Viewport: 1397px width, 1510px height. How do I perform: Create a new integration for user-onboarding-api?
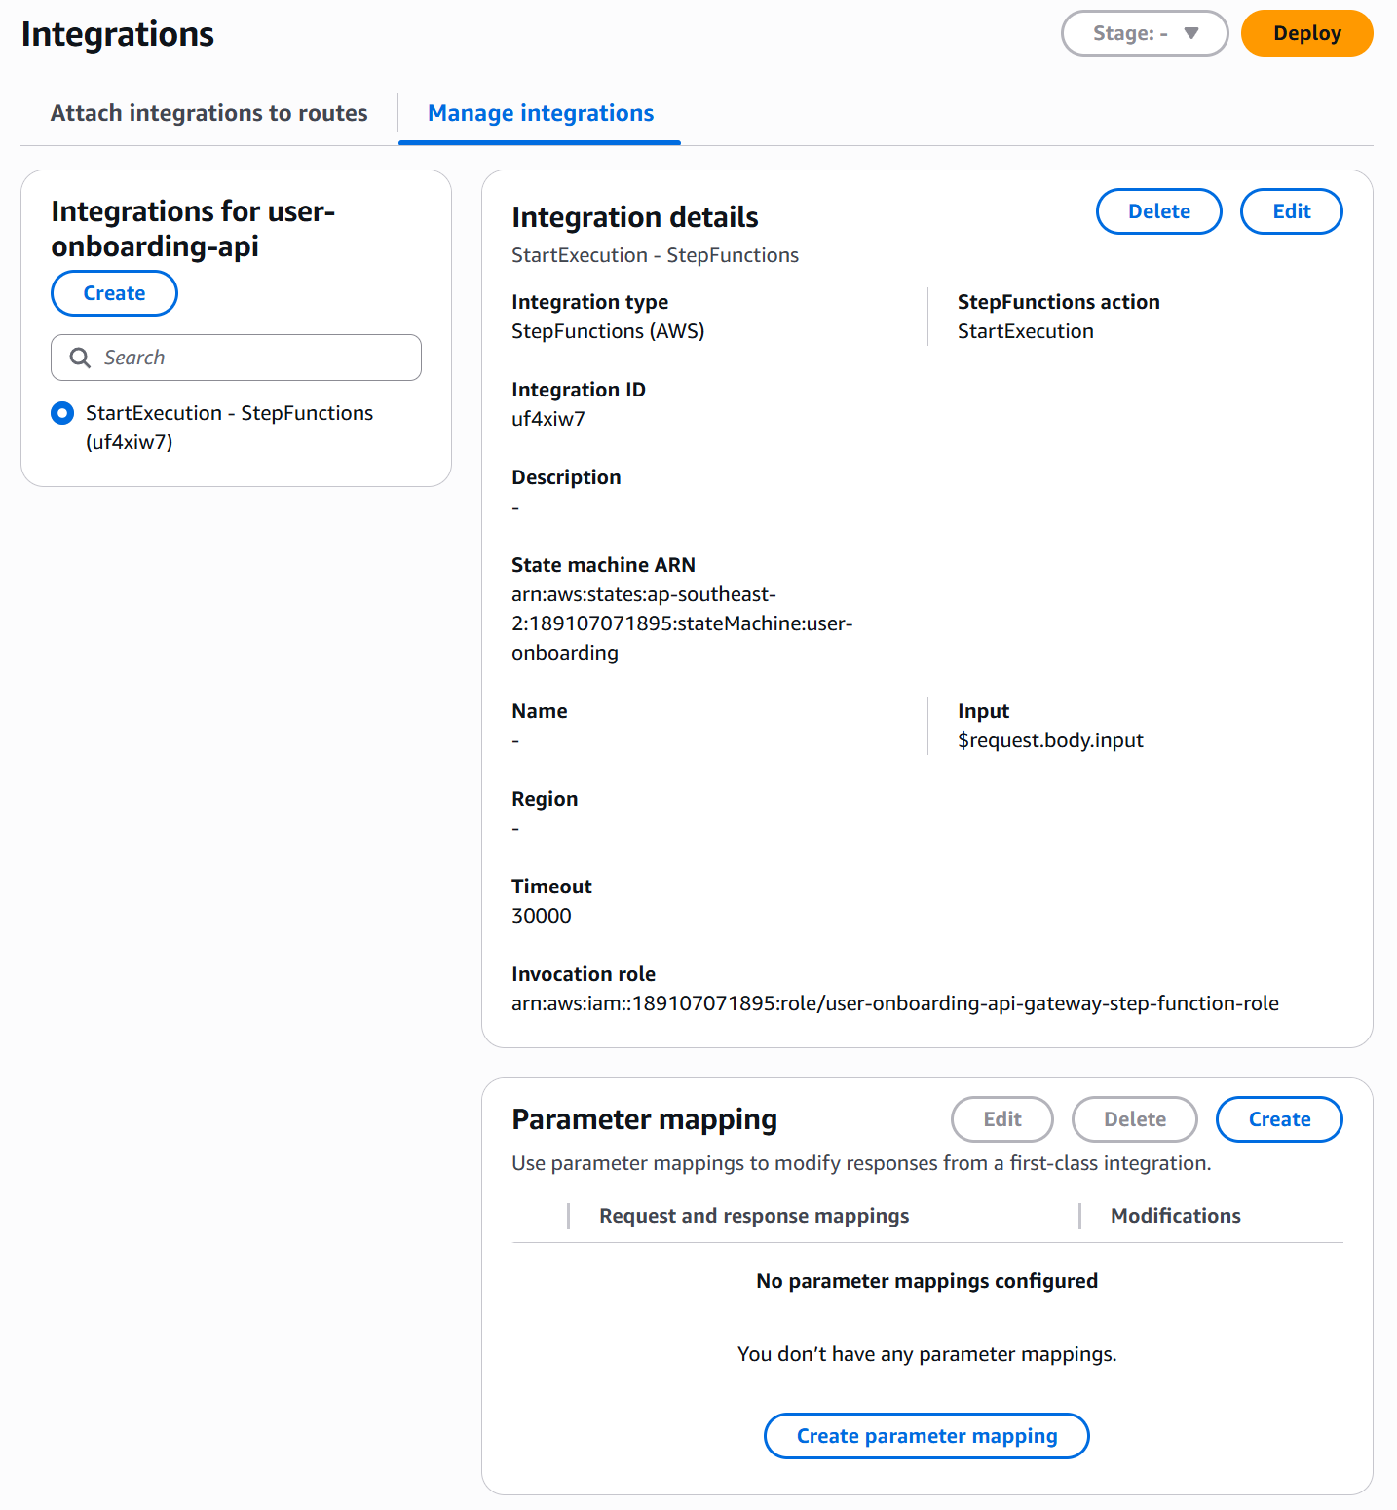pyautogui.click(x=113, y=292)
